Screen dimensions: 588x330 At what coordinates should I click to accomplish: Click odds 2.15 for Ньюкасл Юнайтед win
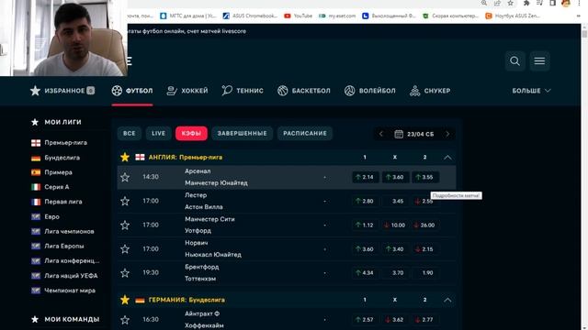coord(425,248)
